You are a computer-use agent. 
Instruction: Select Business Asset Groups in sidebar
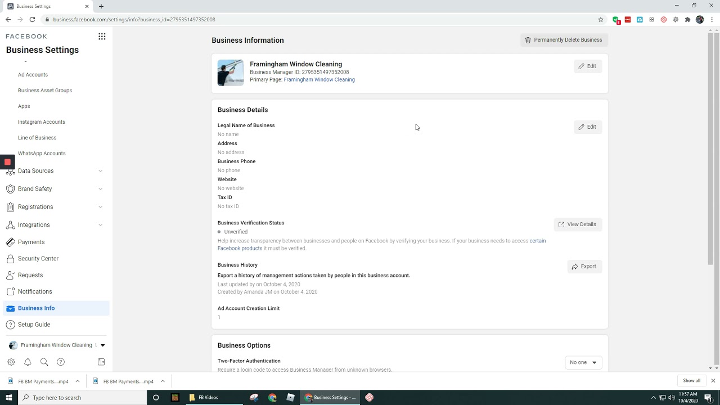click(45, 91)
